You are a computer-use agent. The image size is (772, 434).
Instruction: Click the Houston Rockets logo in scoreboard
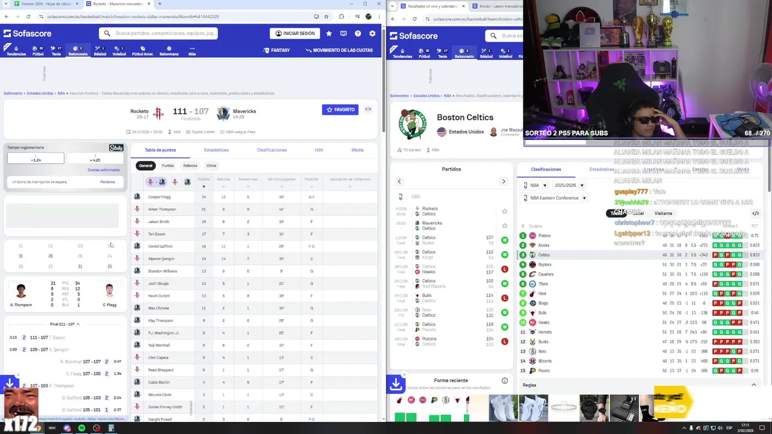point(158,112)
